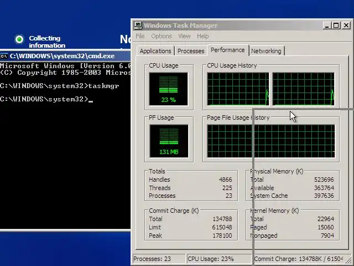Click the Limit label in Commit Charge
This screenshot has width=354, height=266.
pos(155,227)
